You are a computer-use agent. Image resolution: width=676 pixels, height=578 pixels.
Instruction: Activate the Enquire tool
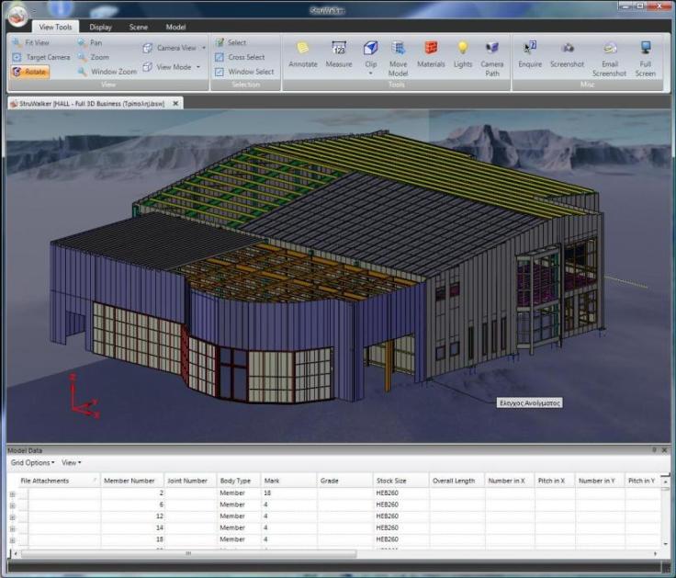click(530, 49)
